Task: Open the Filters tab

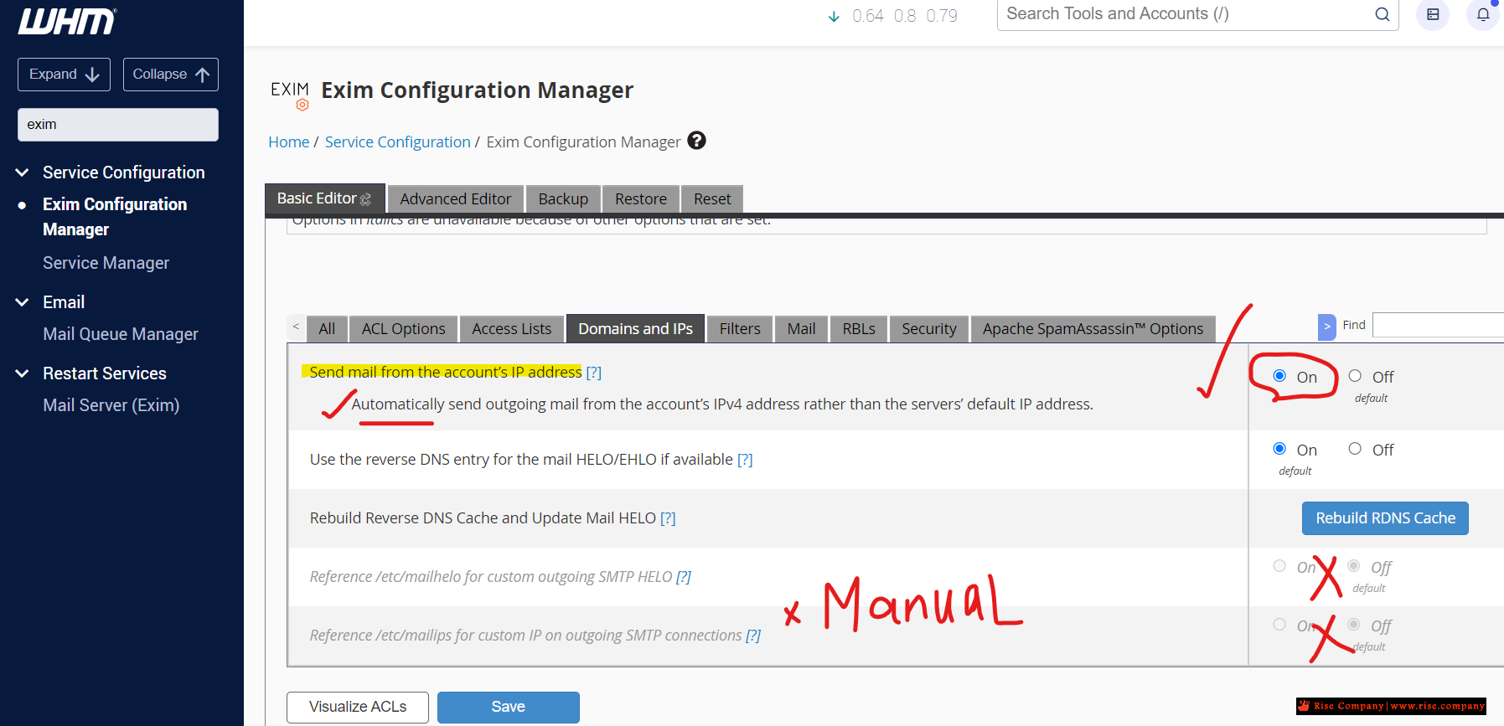Action: coord(740,329)
